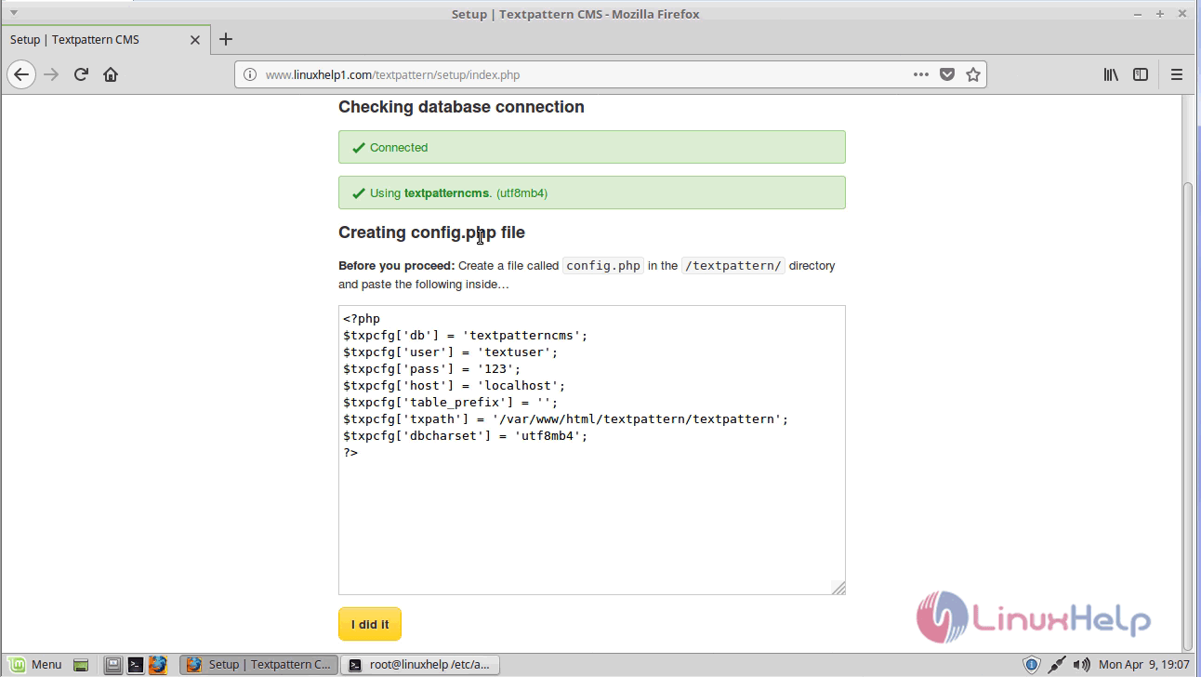Screen dimensions: 1201x677
Task: Open Firefox hamburger menu
Action: point(1177,74)
